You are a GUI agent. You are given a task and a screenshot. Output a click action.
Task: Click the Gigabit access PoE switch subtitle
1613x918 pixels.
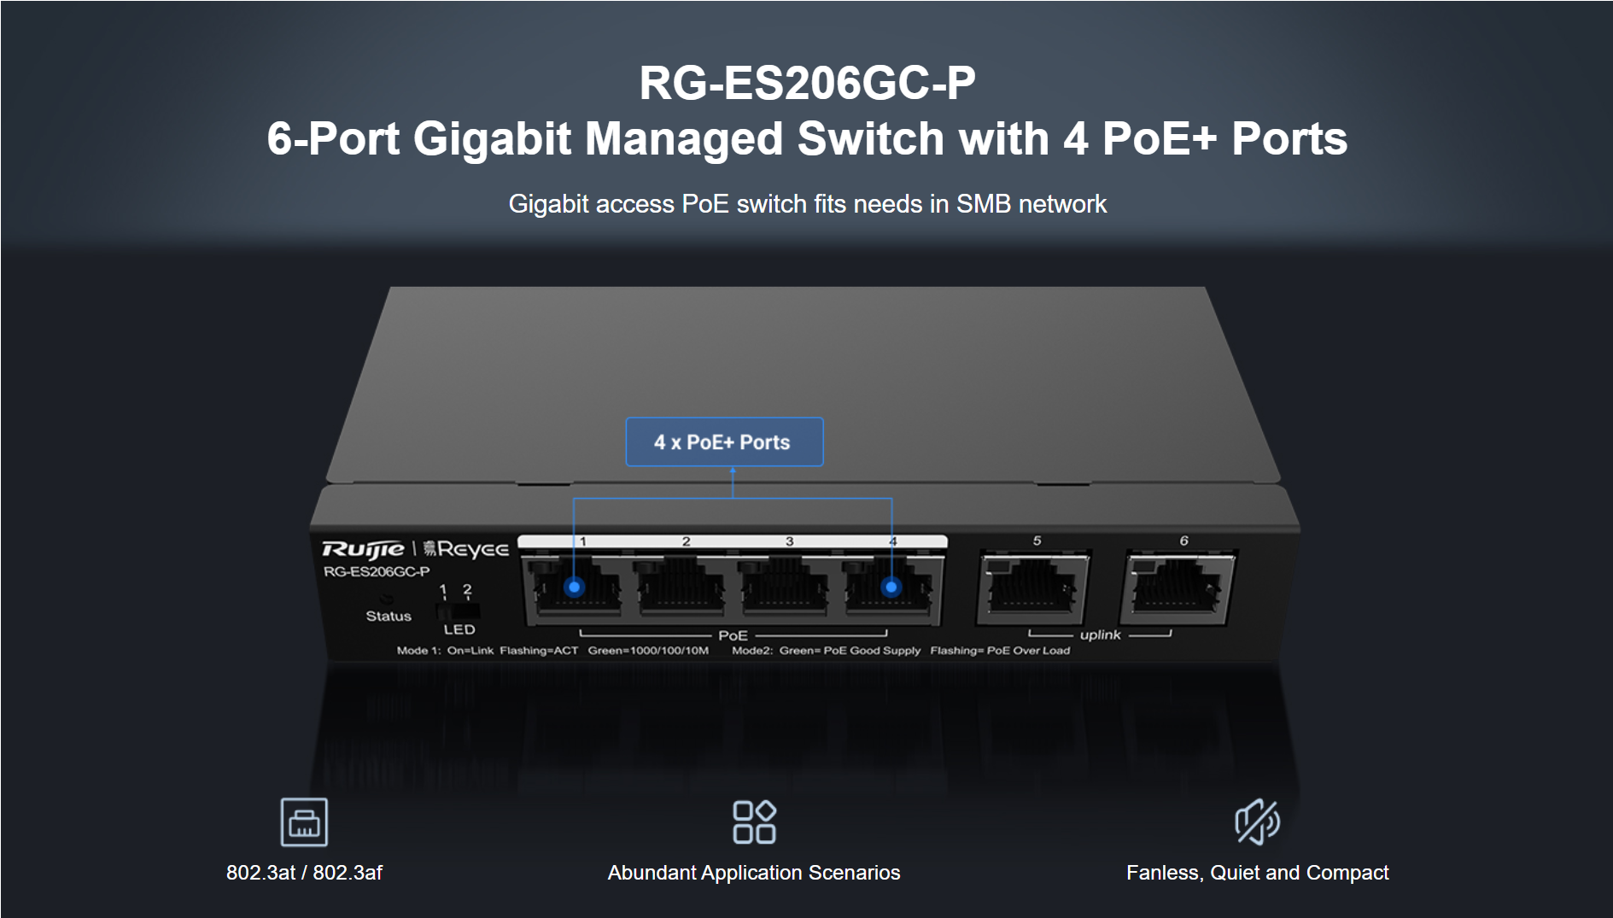coord(807,204)
